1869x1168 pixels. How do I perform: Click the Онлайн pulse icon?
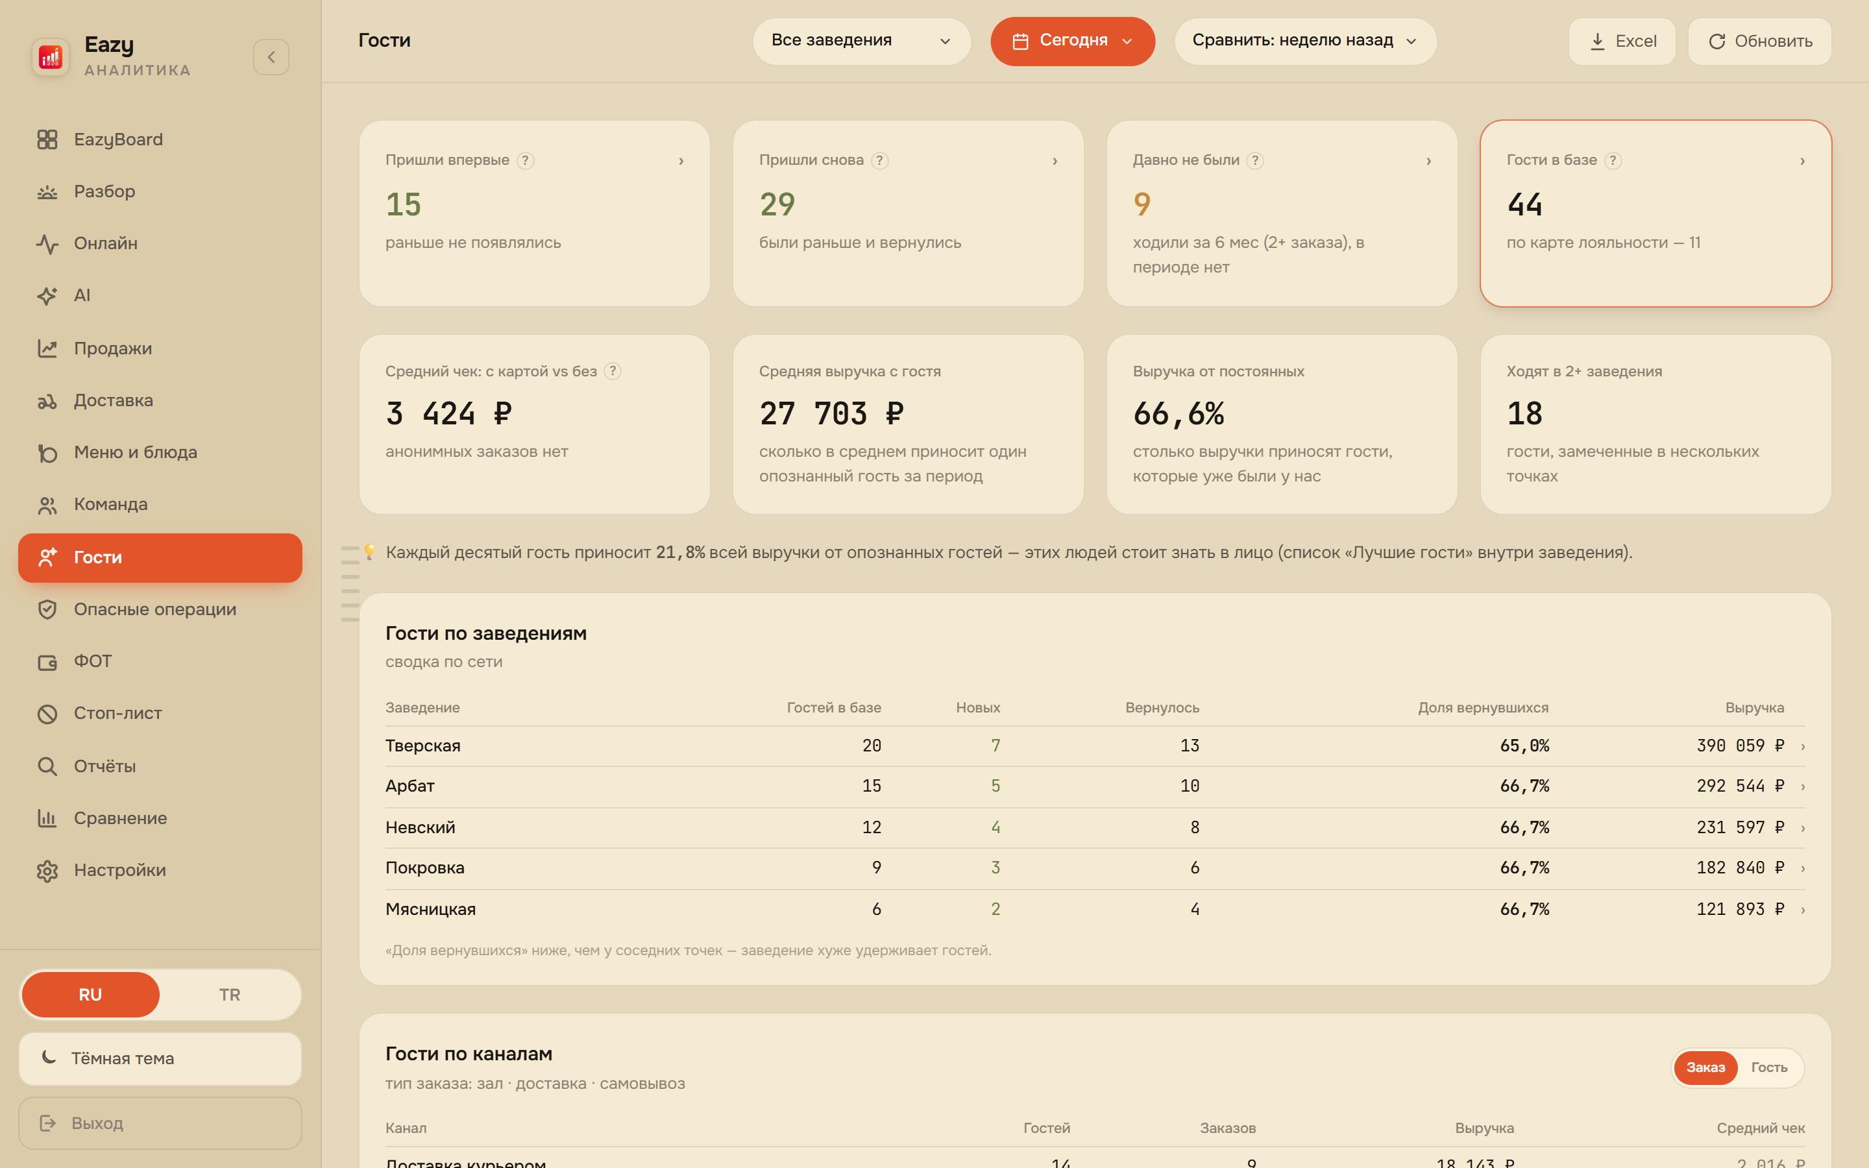47,244
